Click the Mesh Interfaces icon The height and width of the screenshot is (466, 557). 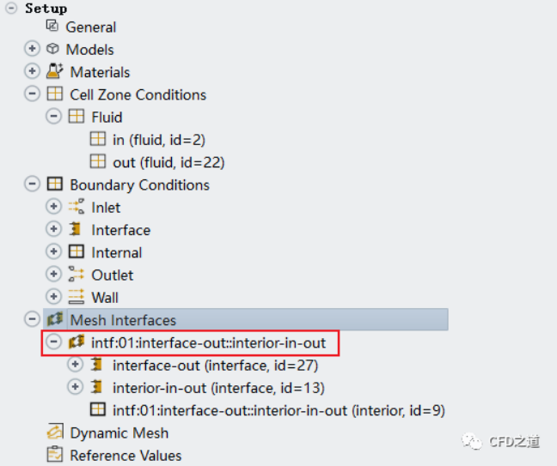(x=54, y=320)
